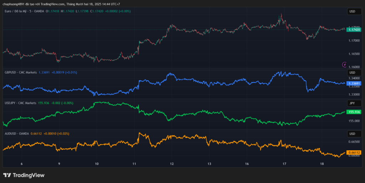The height and width of the screenshot is (183, 365).
Task: Select the GBPUSD · CMC Markets legend label
Action: [x=21, y=72]
